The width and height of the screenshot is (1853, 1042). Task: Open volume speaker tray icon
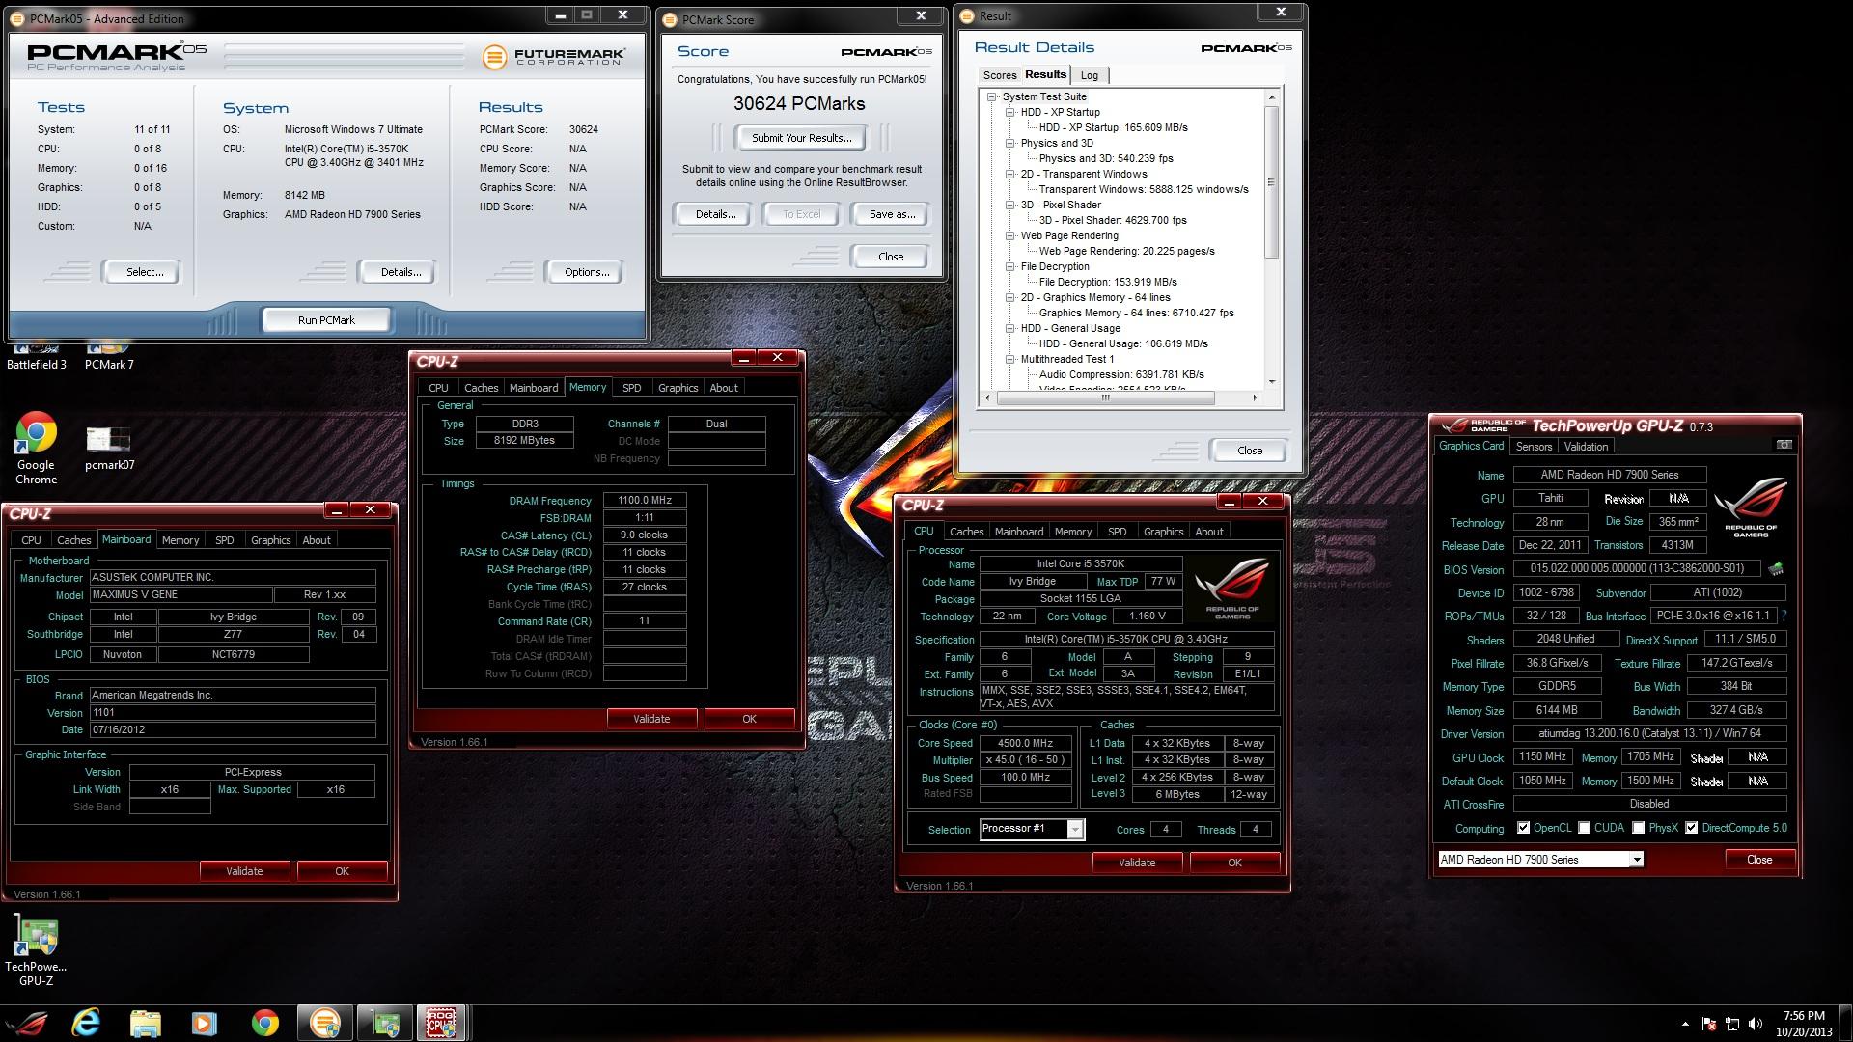1756,1024
